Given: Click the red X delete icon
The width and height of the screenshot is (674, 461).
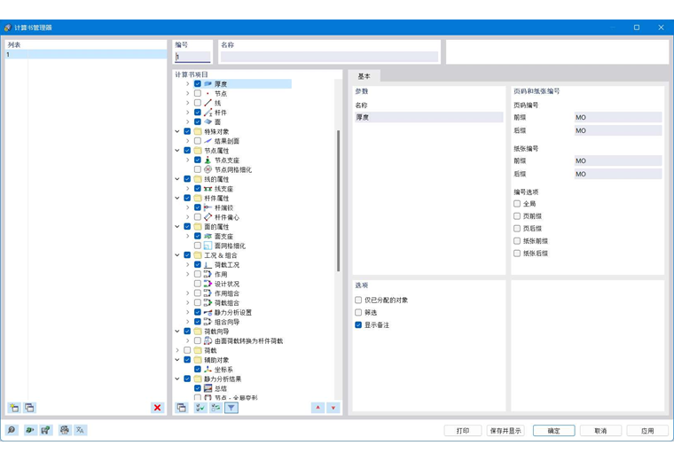Looking at the screenshot, I should tap(157, 408).
